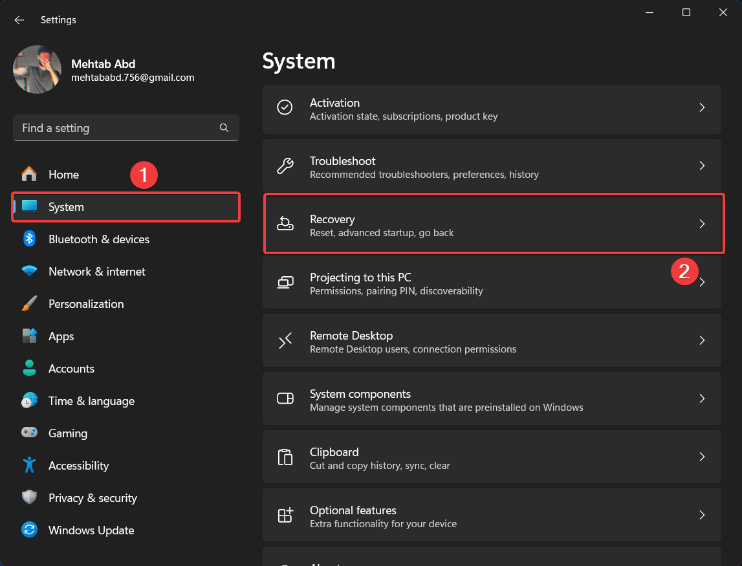
Task: Click the Clipboard title text
Action: tap(334, 452)
